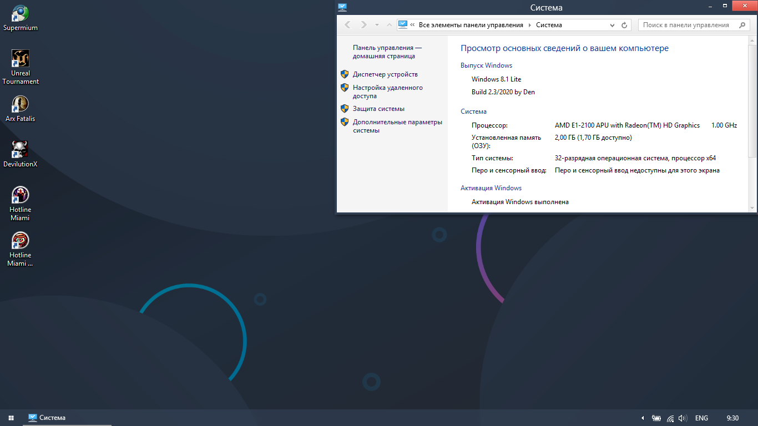
Task: Open the 9:30 clock in tray
Action: pyautogui.click(x=732, y=418)
